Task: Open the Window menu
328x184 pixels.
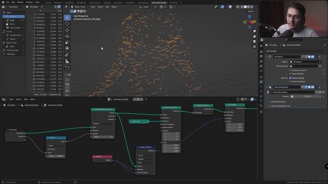Action: [x=29, y=2]
